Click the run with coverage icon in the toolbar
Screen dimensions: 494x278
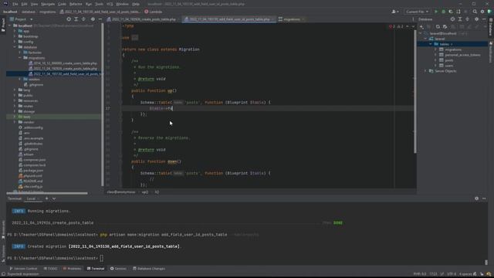pyautogui.click(x=451, y=12)
